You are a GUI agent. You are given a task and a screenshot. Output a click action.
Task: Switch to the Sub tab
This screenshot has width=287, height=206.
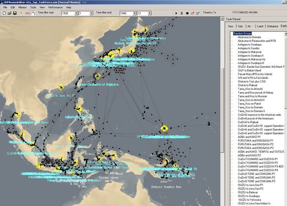240,26
